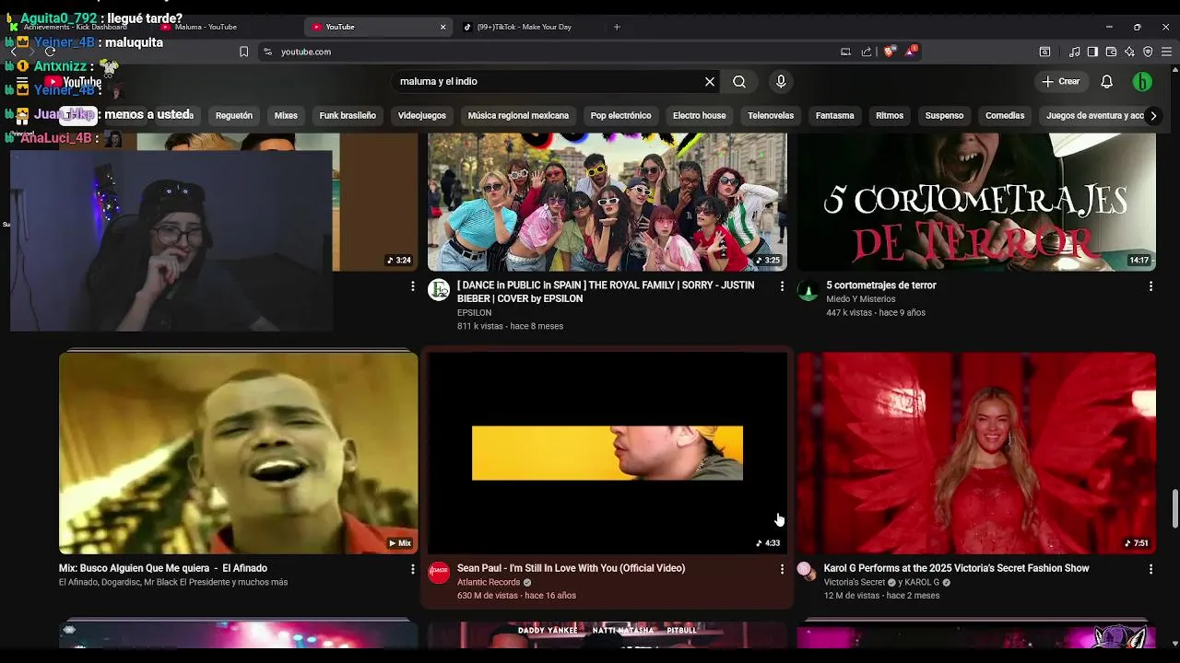Open a new browser tab with plus
Screen dimensions: 1180x663
(x=617, y=27)
